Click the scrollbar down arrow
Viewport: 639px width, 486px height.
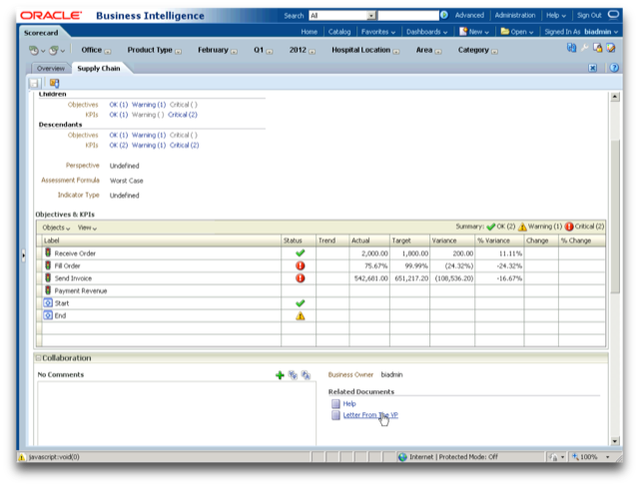click(x=615, y=441)
